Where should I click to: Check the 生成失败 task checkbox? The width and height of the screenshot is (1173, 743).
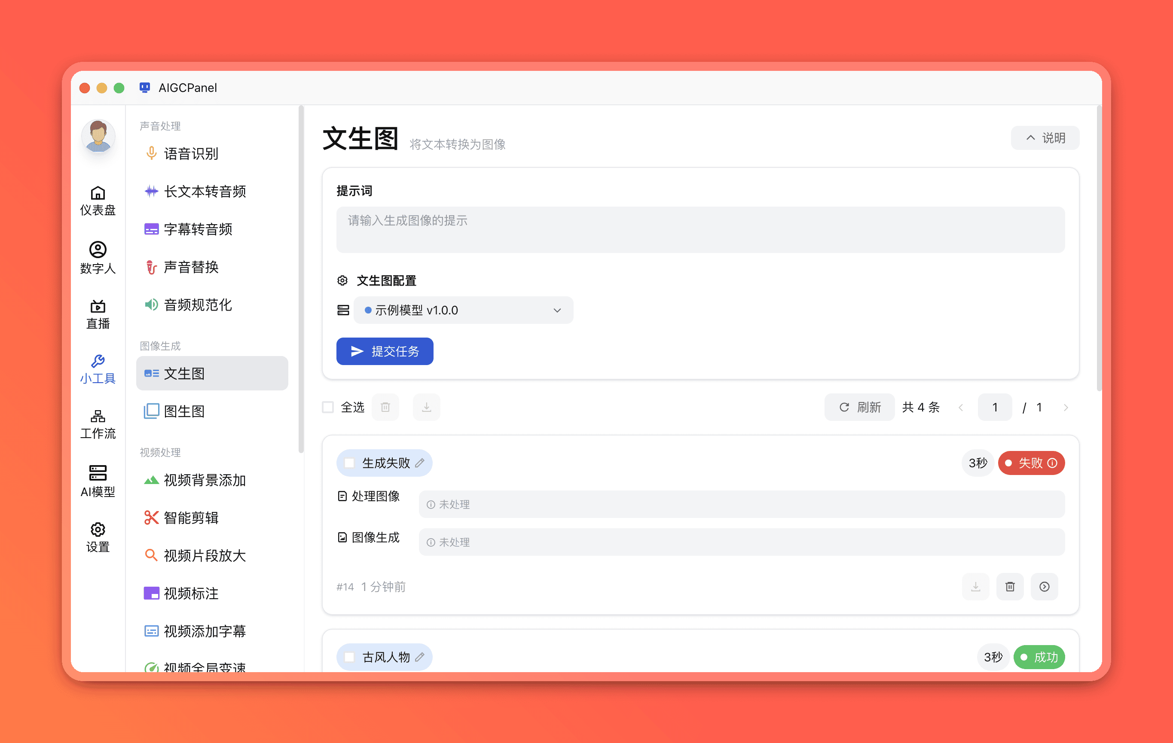(x=349, y=463)
